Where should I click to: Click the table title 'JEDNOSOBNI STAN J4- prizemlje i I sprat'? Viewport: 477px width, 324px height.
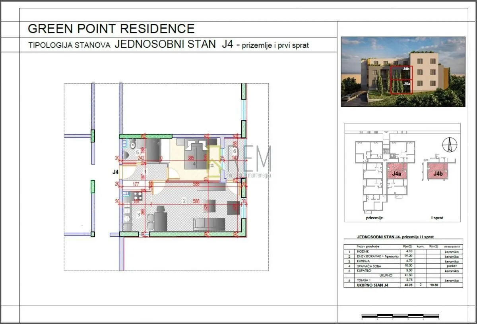point(395,237)
